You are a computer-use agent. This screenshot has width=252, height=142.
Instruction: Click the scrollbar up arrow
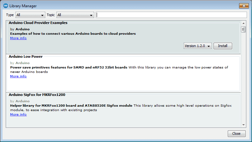(243, 23)
